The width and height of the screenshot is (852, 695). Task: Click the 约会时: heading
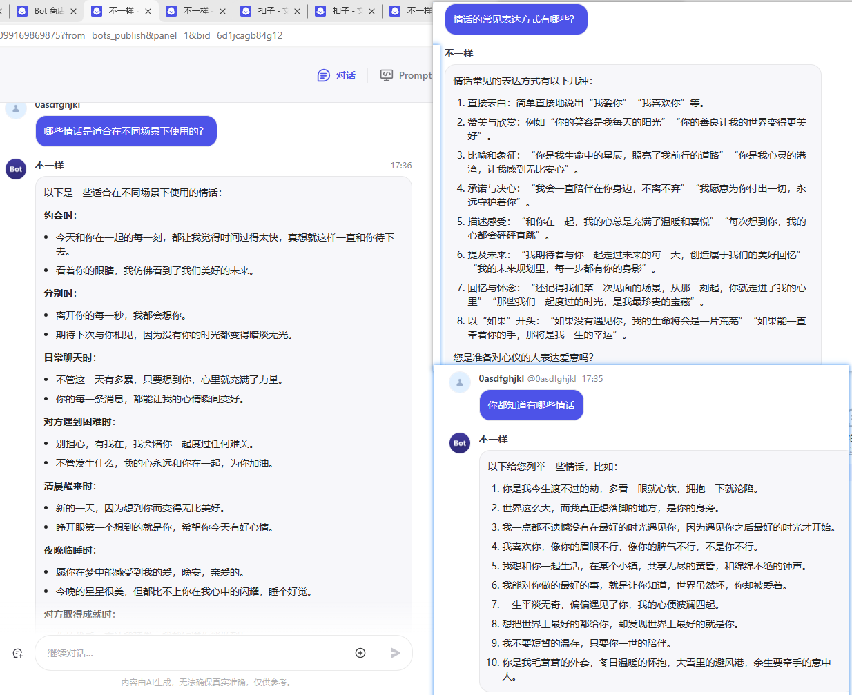coord(61,215)
